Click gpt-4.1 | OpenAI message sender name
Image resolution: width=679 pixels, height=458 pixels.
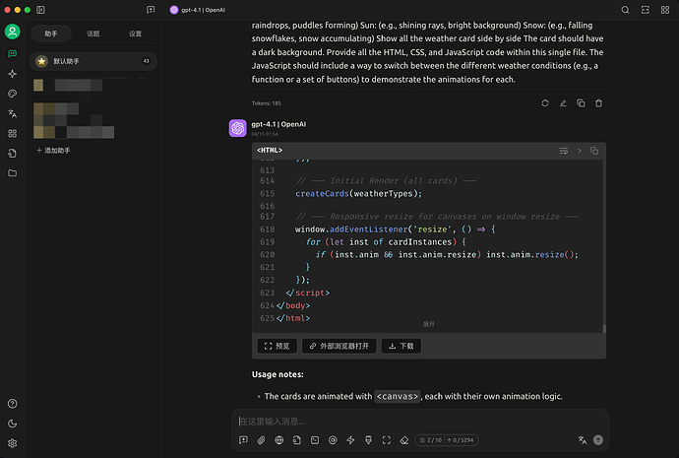(x=278, y=124)
